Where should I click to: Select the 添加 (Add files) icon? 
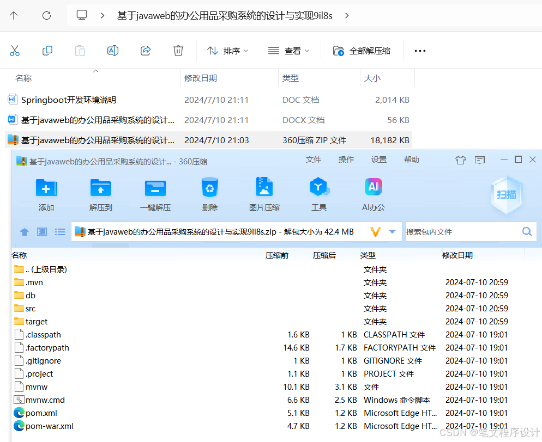click(x=46, y=193)
